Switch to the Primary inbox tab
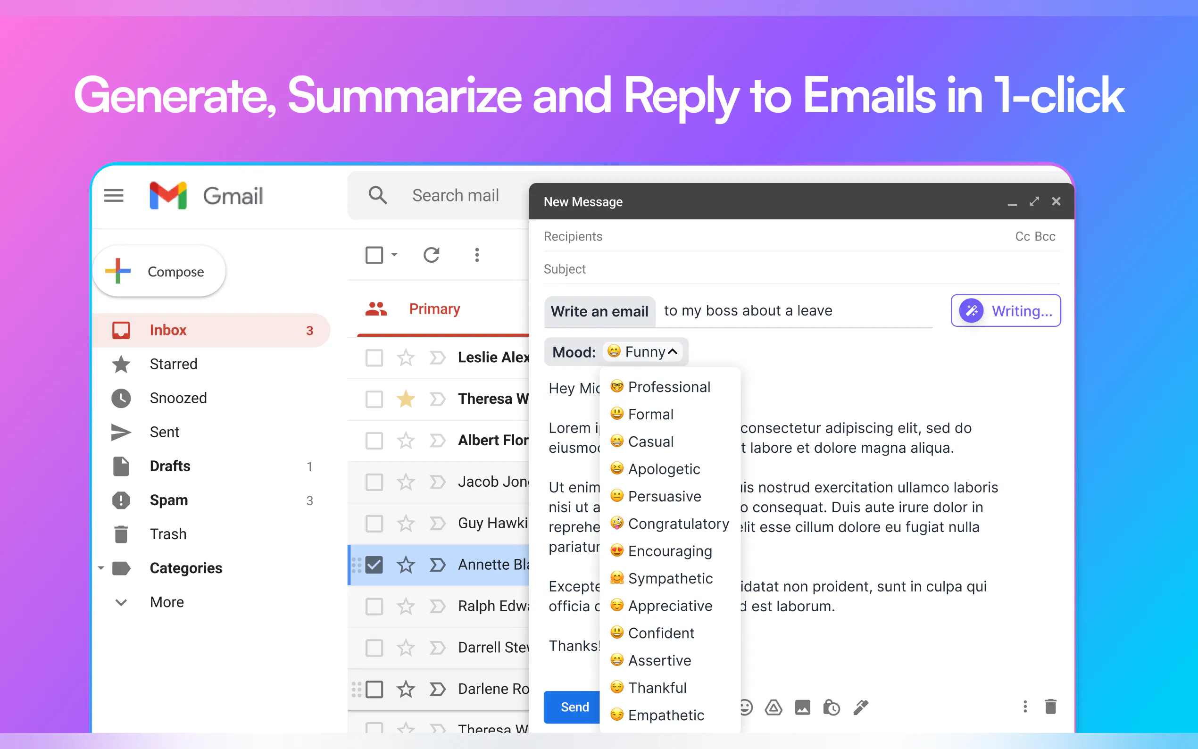The height and width of the screenshot is (749, 1198). click(x=434, y=309)
